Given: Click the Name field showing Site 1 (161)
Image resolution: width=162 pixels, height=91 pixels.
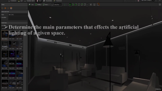Looking at the screenshot, I should point(18,15).
